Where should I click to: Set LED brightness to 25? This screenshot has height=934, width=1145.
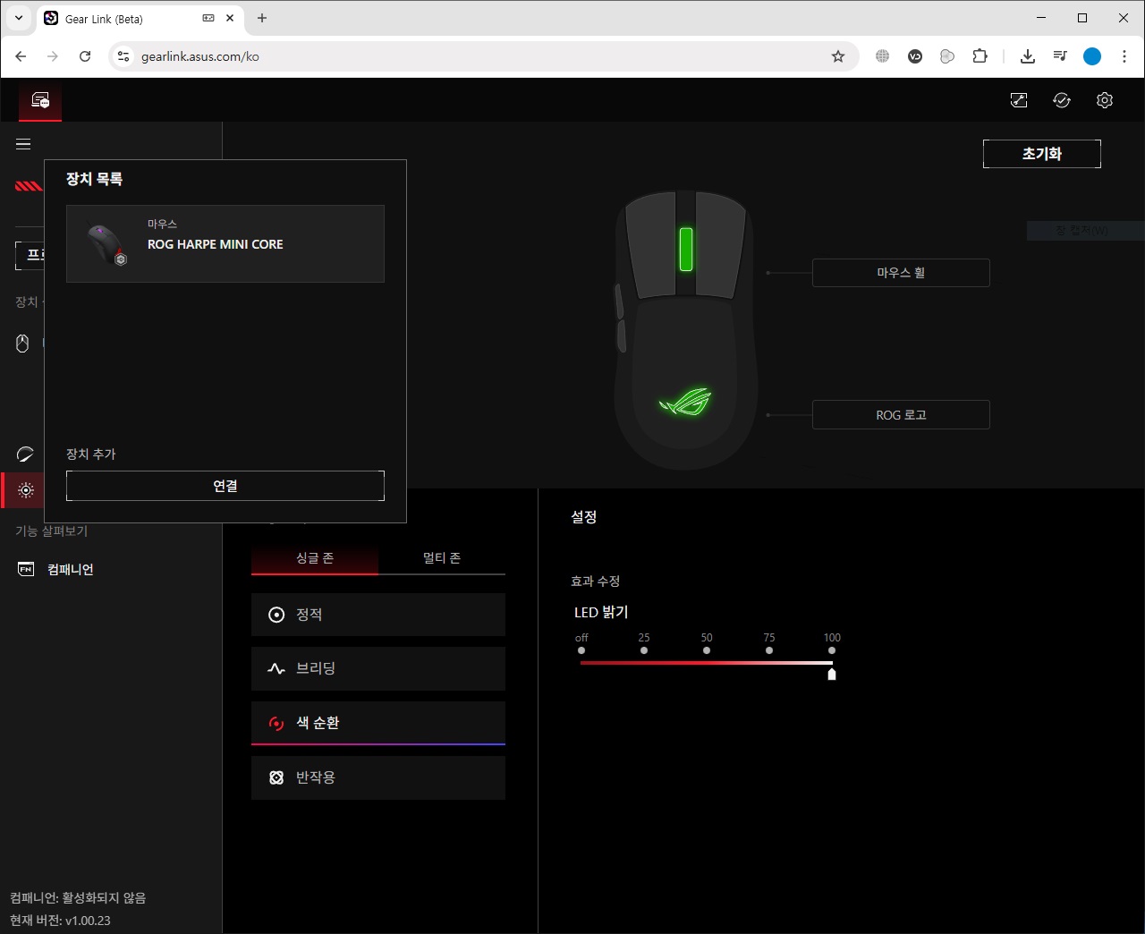[644, 650]
